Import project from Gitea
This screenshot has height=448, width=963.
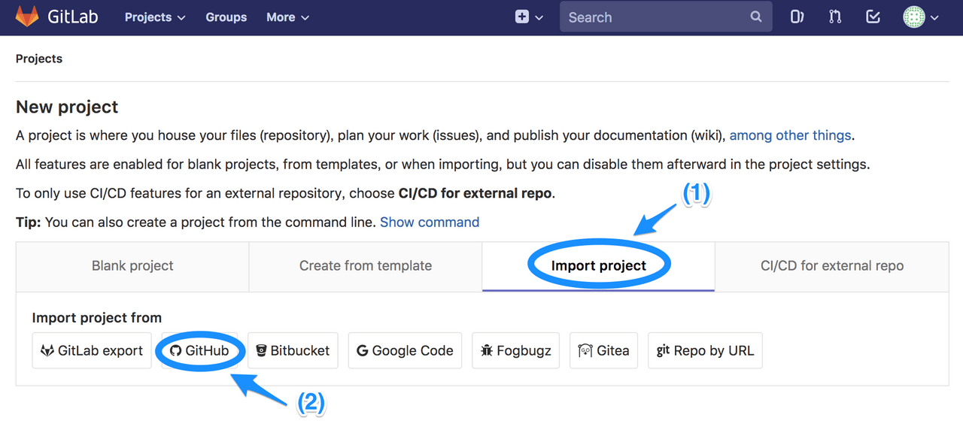(x=603, y=350)
